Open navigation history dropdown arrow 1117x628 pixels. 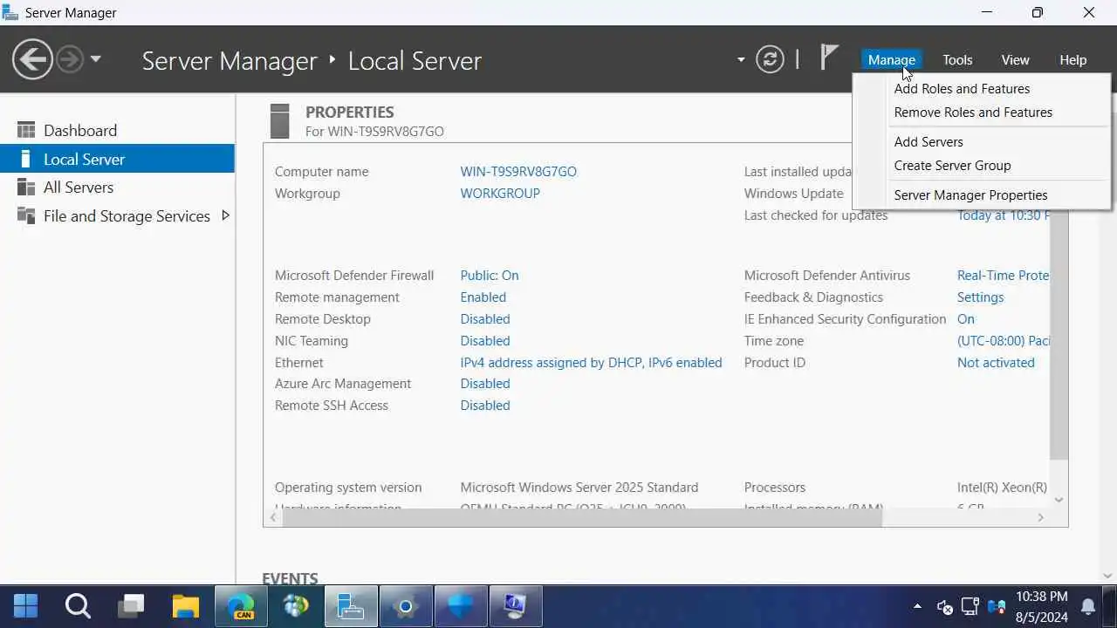tap(95, 59)
